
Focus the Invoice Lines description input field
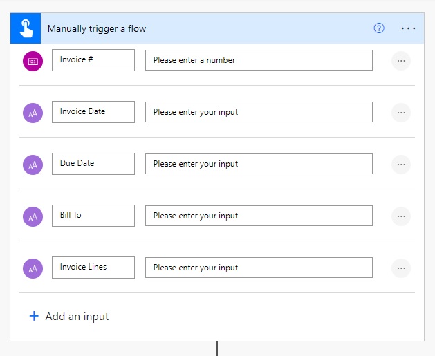[x=259, y=268]
